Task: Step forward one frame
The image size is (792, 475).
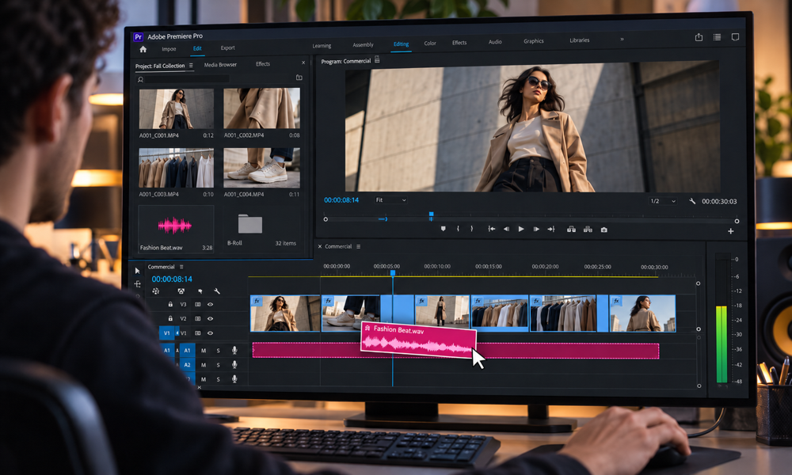Action: click(x=536, y=229)
